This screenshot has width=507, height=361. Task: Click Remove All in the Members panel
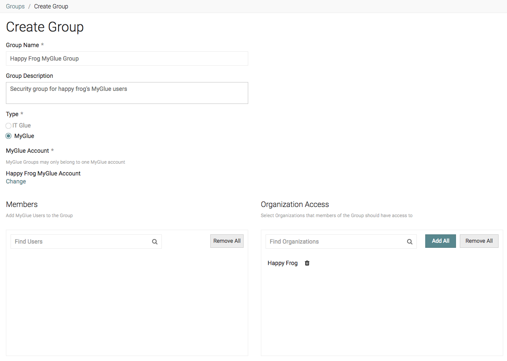[x=227, y=241]
